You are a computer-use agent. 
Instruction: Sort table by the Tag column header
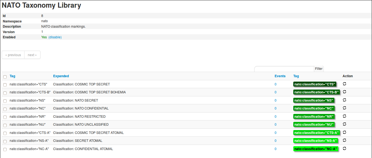pos(12,76)
